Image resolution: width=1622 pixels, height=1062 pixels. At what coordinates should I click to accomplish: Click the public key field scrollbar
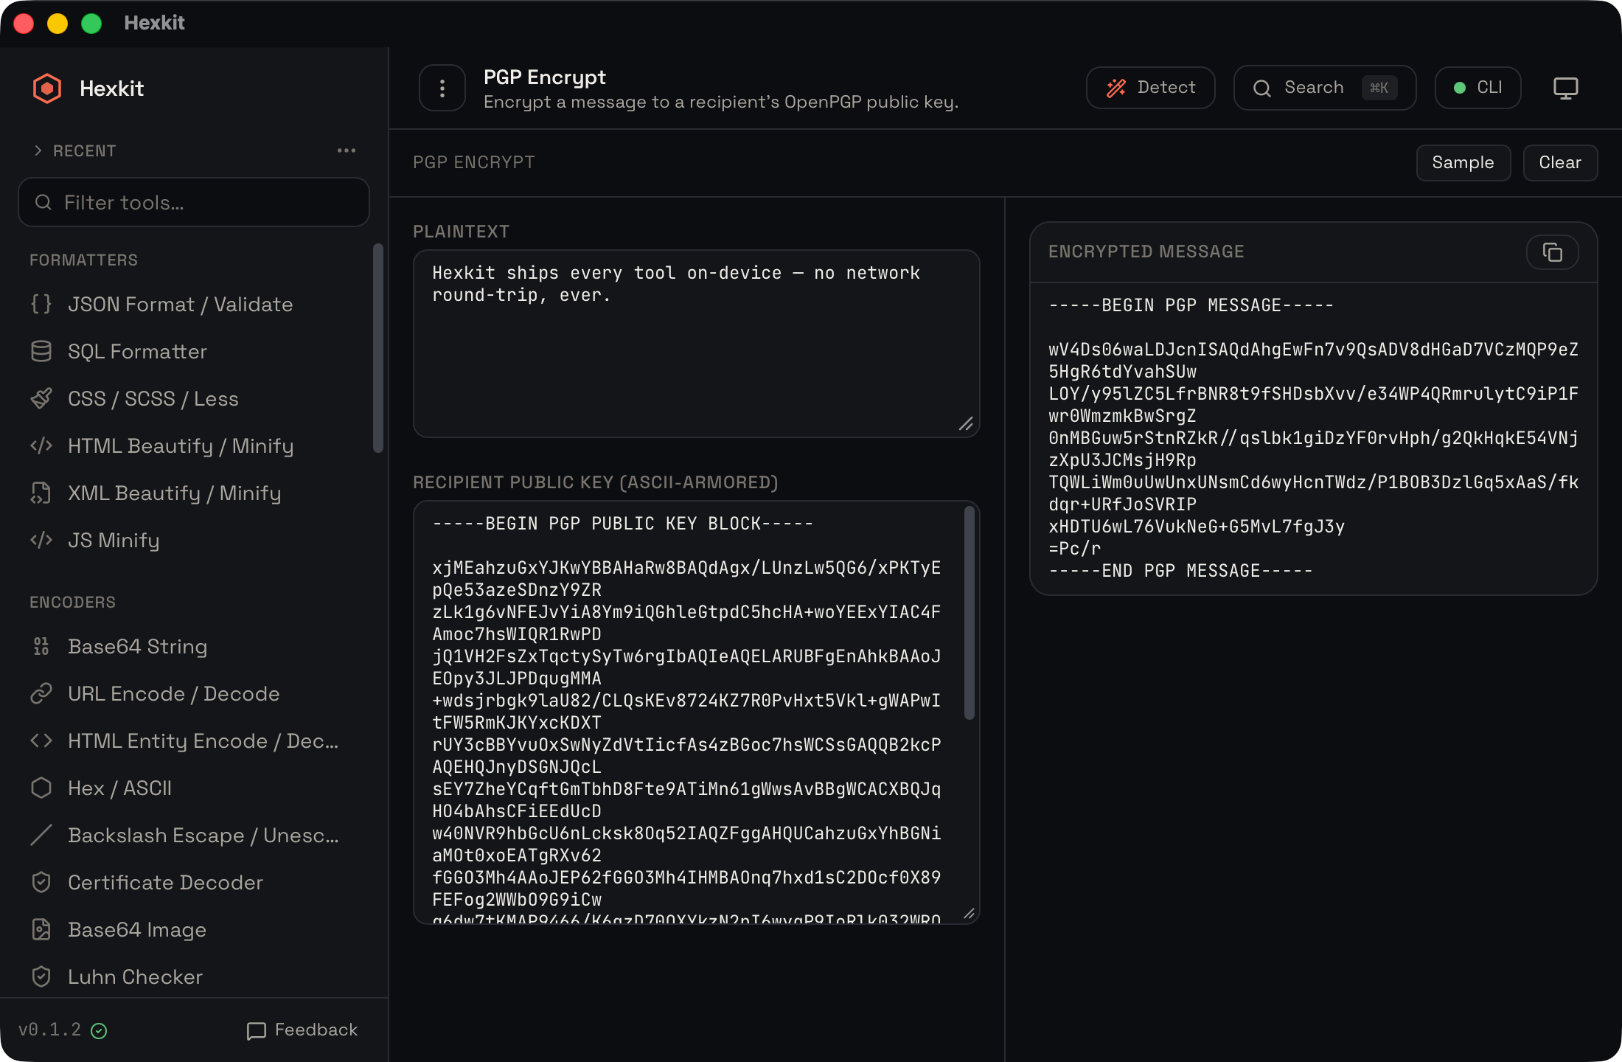pos(970,613)
